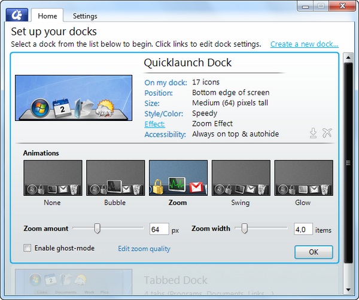Viewport: 359px width, 300px height.
Task: Click the Effect settings link
Action: [154, 125]
